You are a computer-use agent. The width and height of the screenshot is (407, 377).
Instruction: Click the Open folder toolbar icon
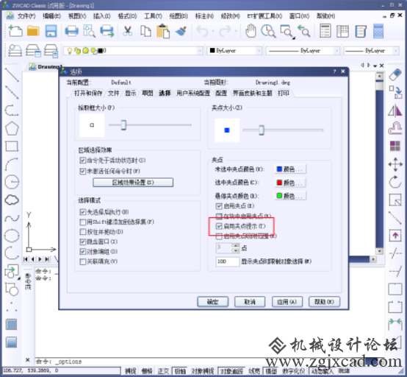tap(33, 31)
